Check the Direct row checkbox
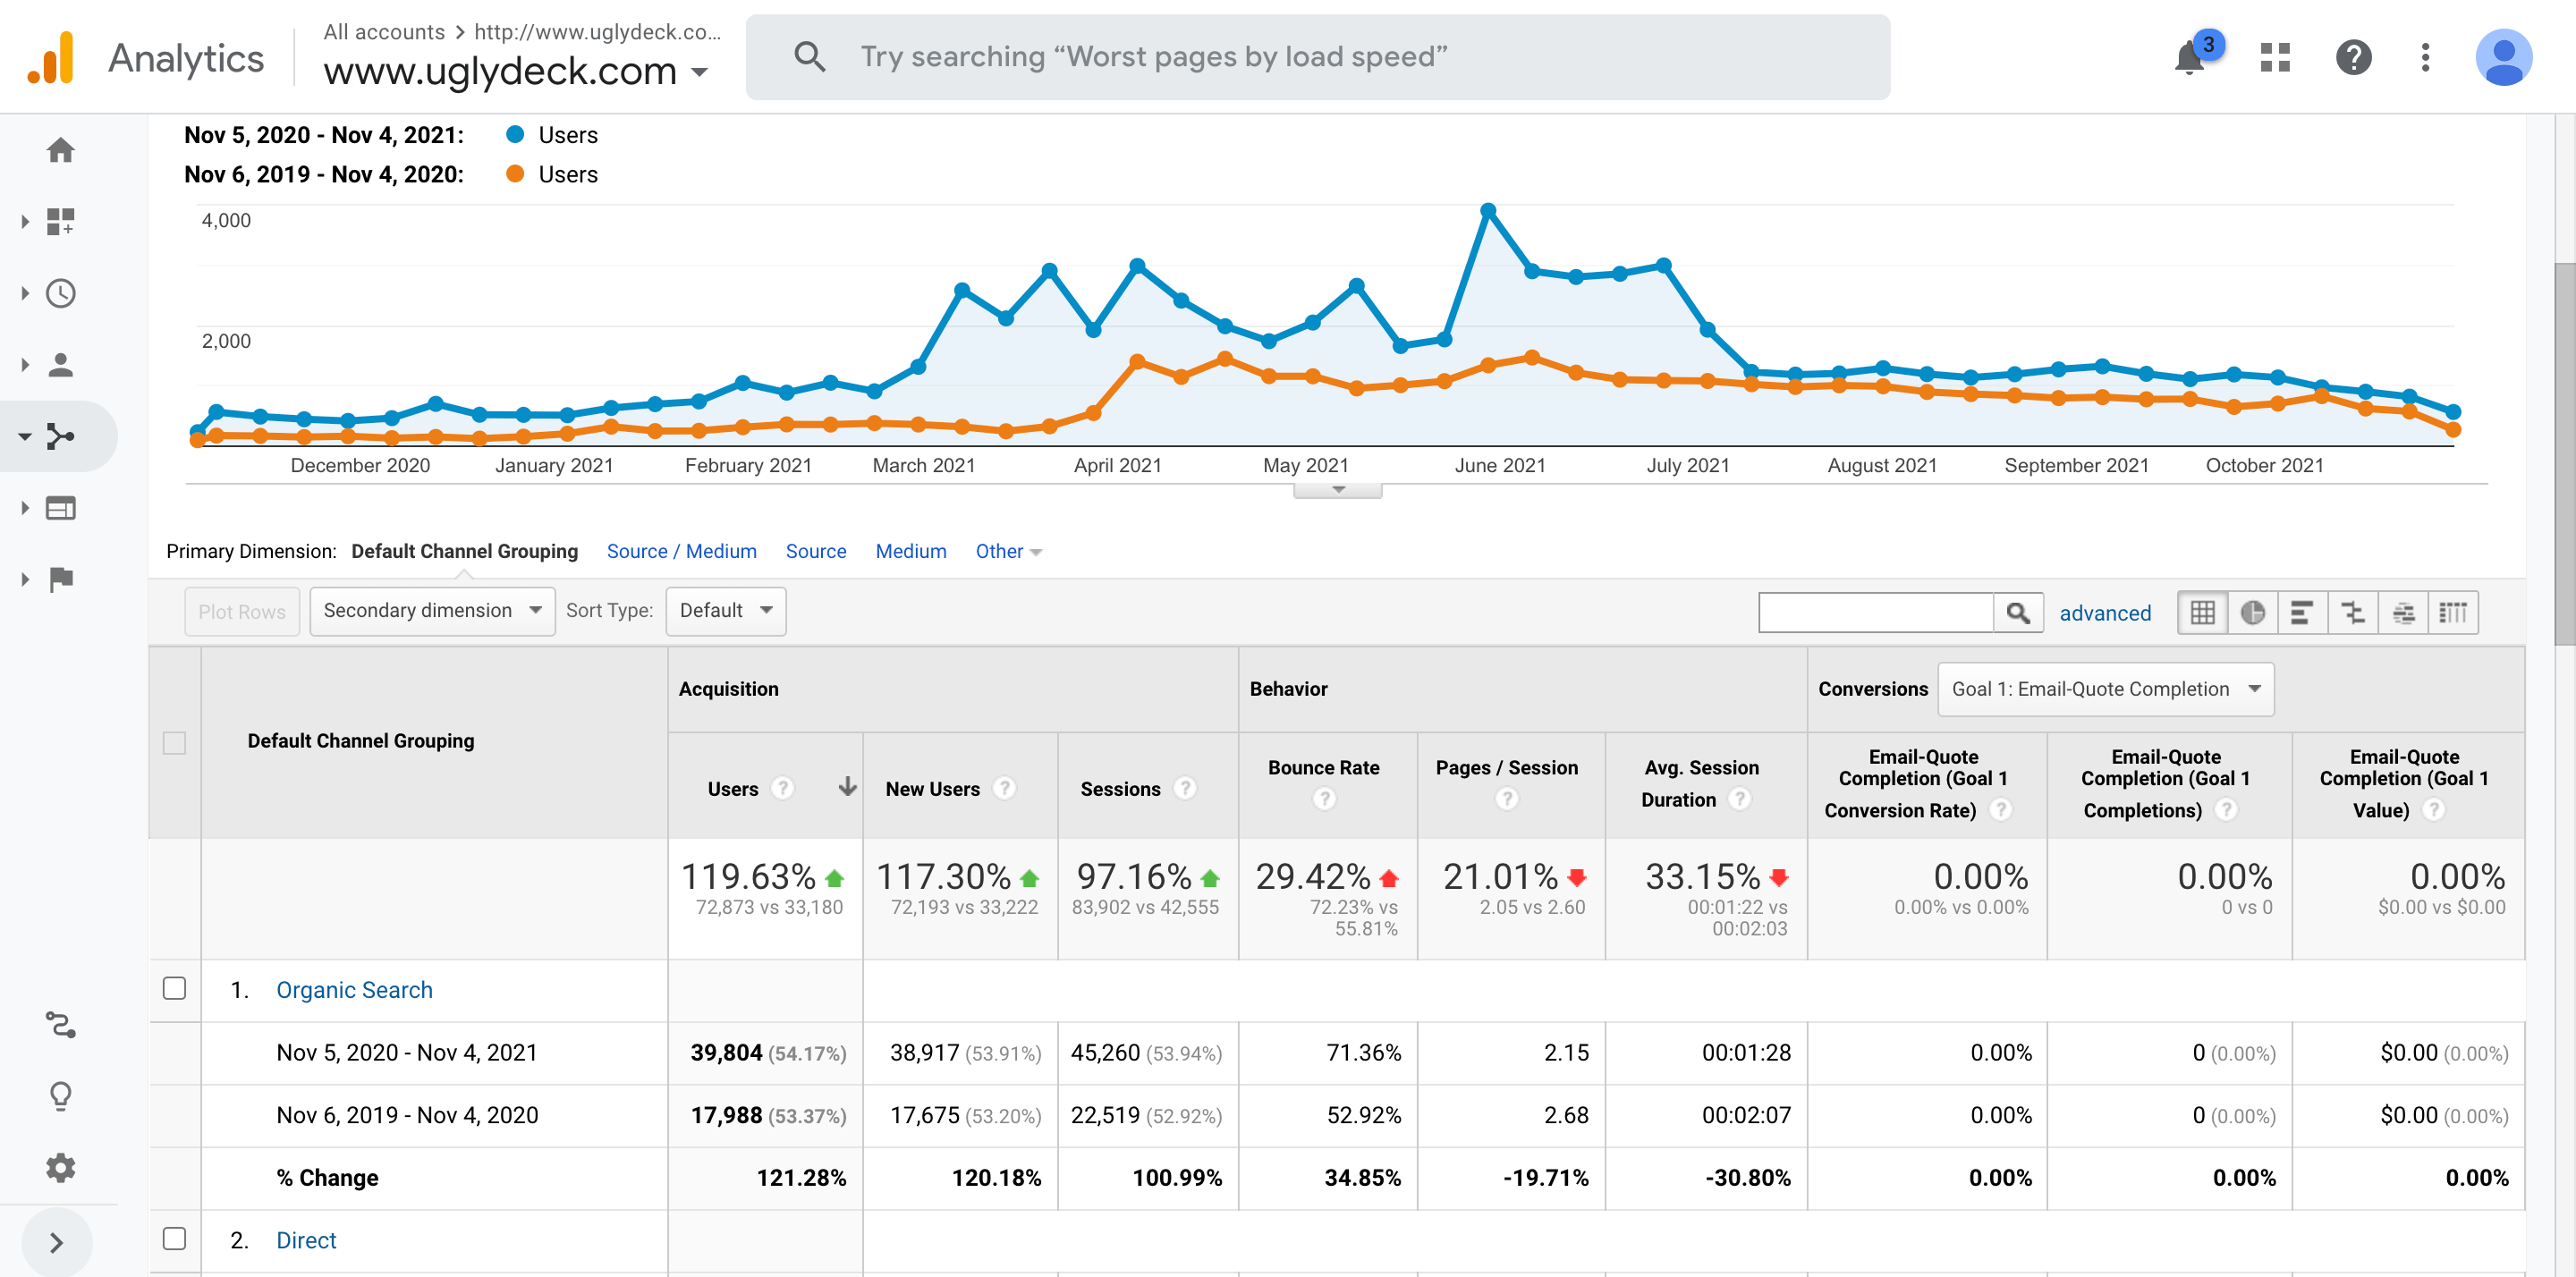The height and width of the screenshot is (1277, 2576). pos(174,1238)
